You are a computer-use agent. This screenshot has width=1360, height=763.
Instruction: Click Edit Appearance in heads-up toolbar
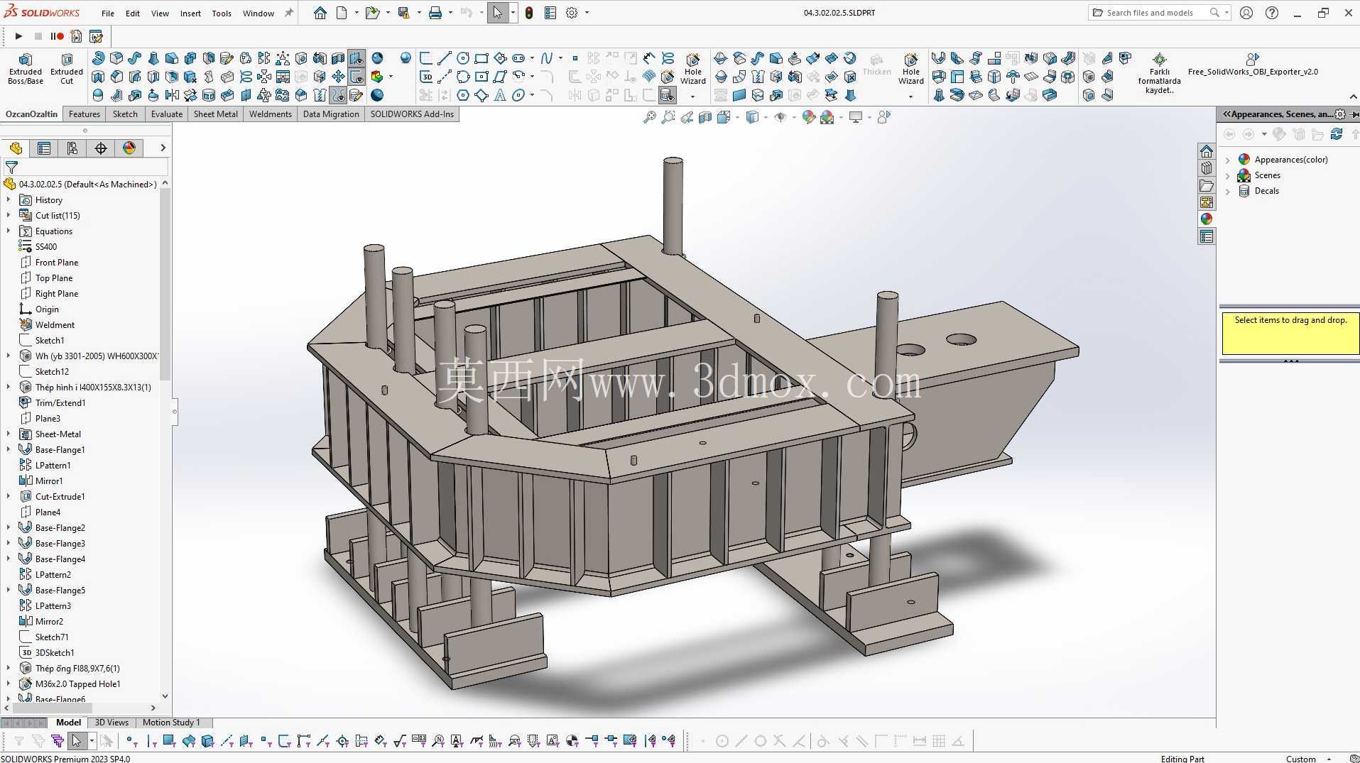(x=808, y=117)
